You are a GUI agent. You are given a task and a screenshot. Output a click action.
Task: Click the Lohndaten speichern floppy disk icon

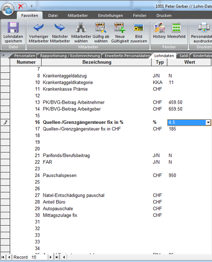pos(13,27)
